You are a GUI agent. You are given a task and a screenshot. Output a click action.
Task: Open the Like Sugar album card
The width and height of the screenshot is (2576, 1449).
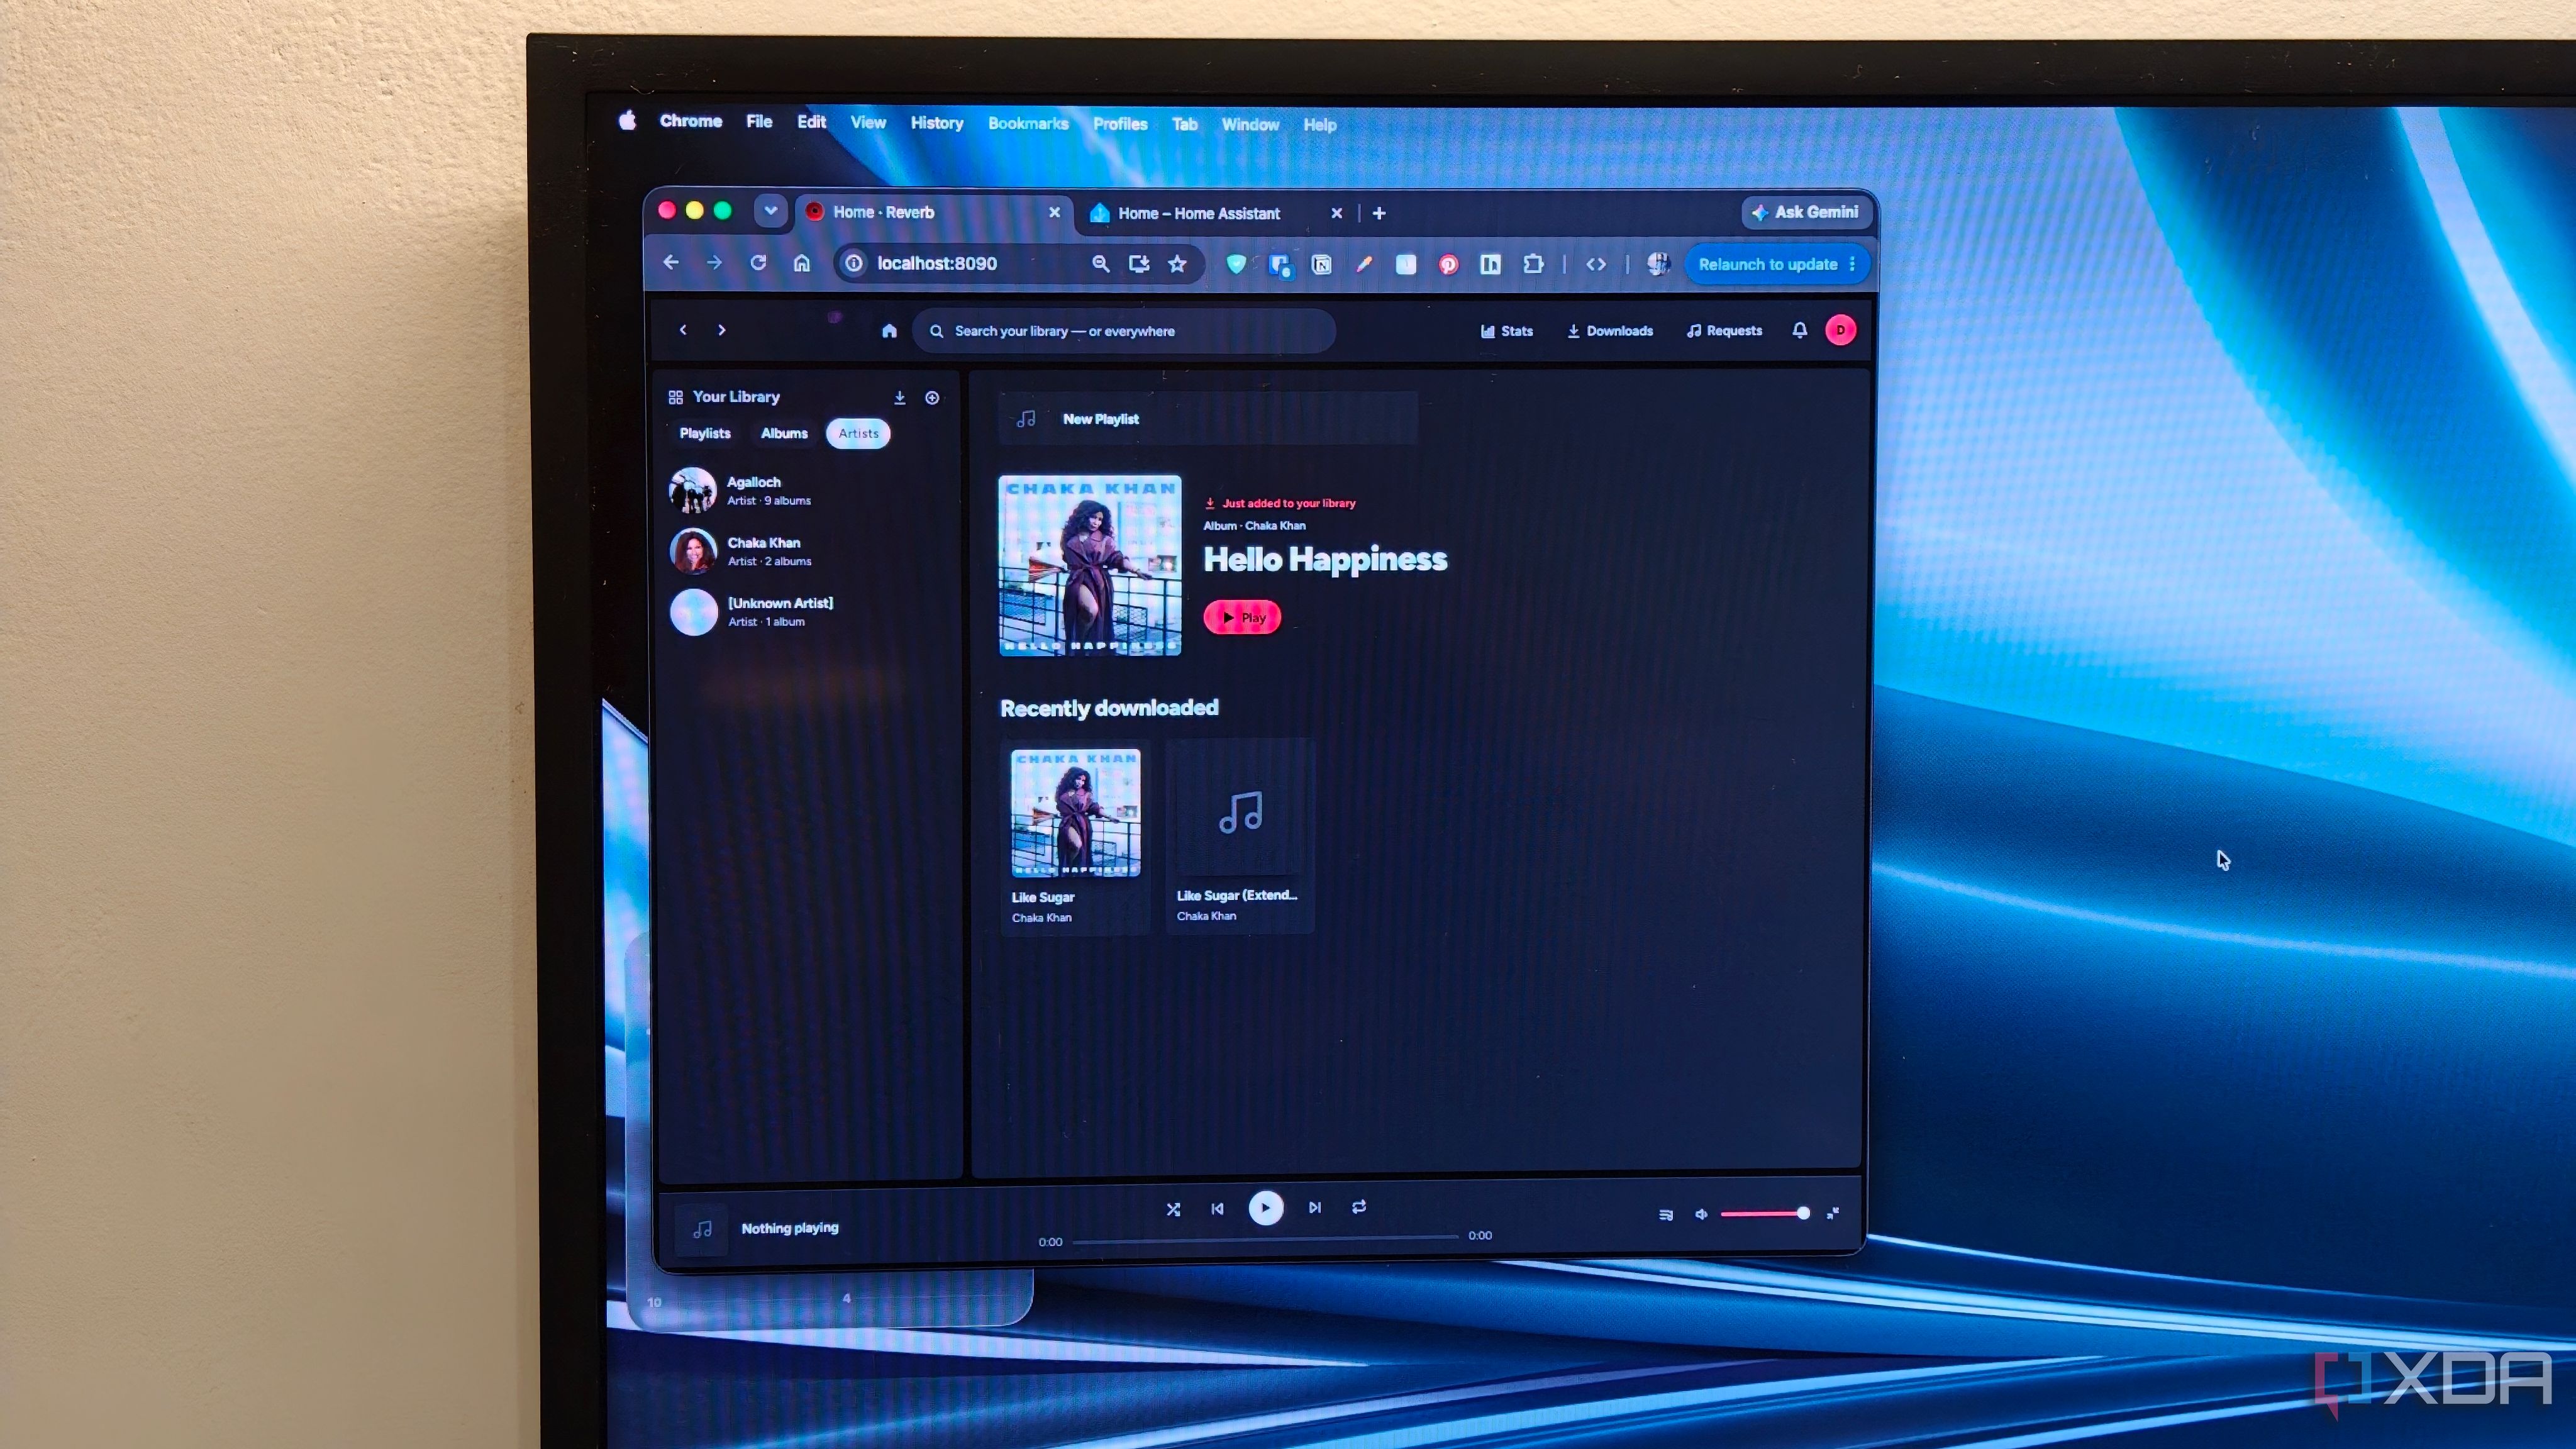[x=1075, y=837]
